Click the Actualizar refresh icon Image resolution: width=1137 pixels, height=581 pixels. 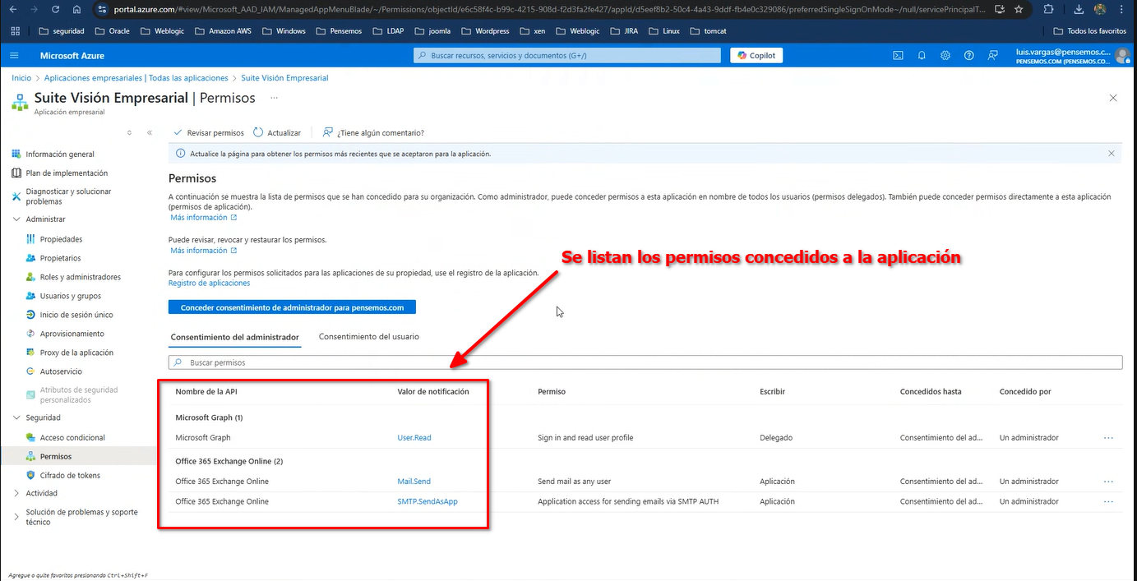258,132
